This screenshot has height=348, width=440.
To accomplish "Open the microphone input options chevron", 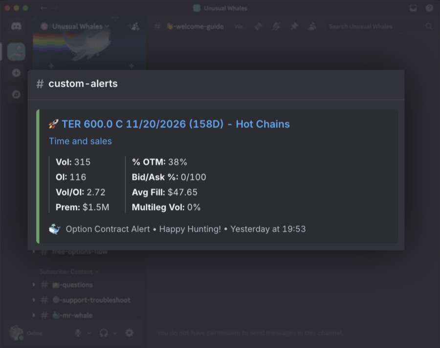I will pyautogui.click(x=89, y=333).
